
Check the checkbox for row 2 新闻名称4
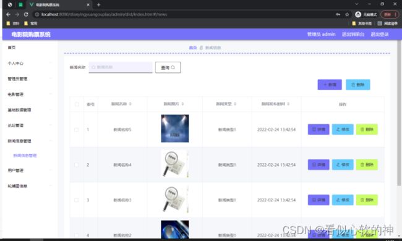tap(77, 165)
